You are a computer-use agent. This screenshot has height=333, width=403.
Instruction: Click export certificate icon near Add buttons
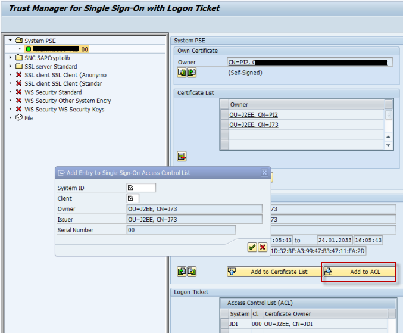point(192,272)
